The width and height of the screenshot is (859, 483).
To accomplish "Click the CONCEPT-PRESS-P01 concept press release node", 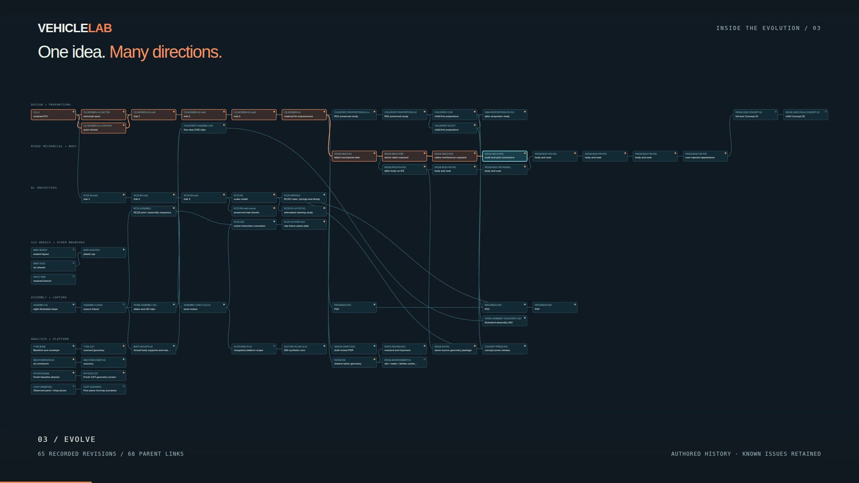I will (504, 349).
